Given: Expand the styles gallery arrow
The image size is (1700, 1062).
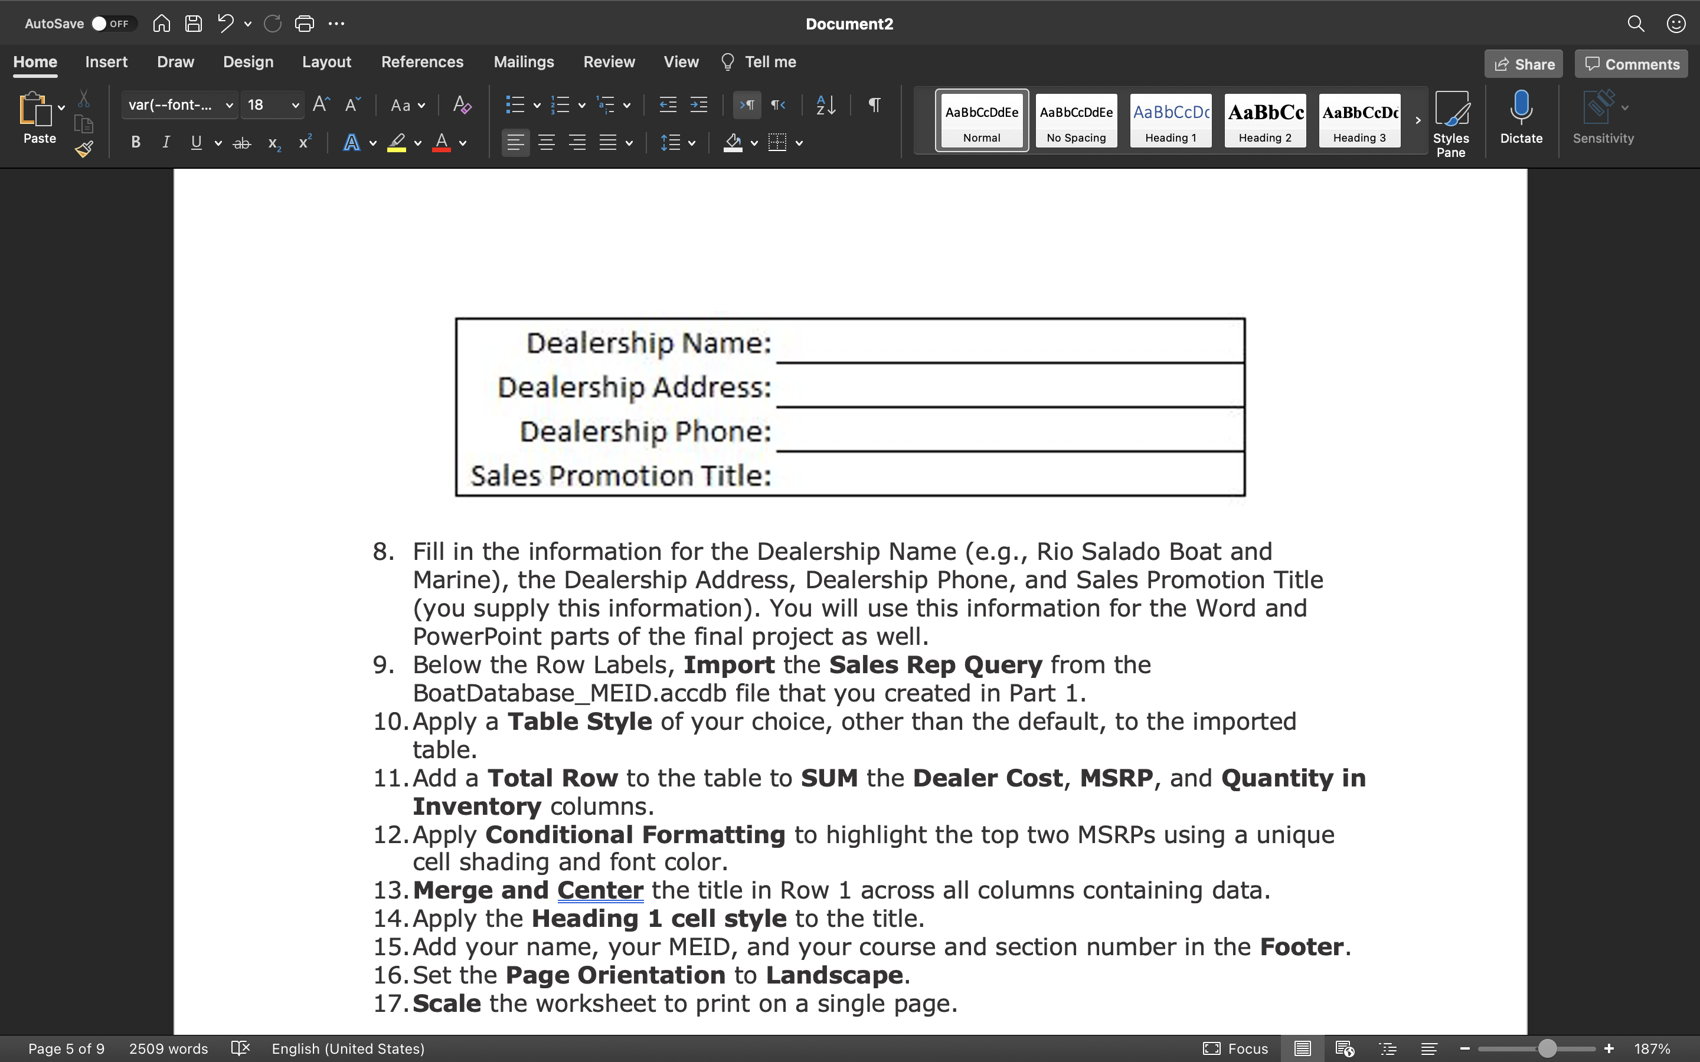Looking at the screenshot, I should [1418, 120].
